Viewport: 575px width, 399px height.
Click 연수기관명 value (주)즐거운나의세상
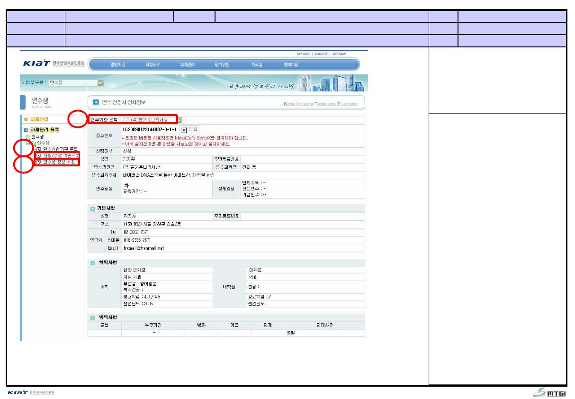[x=142, y=167]
